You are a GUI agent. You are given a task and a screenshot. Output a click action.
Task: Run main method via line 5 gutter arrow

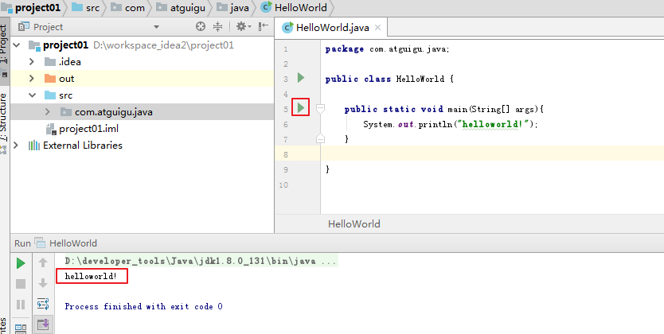point(301,107)
